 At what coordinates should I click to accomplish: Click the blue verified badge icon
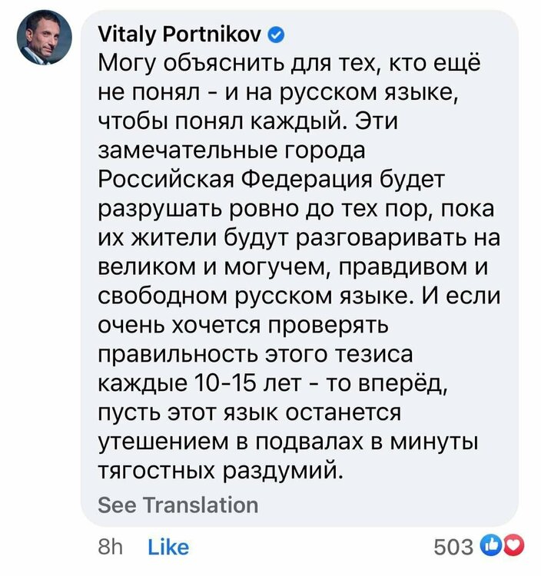click(277, 34)
